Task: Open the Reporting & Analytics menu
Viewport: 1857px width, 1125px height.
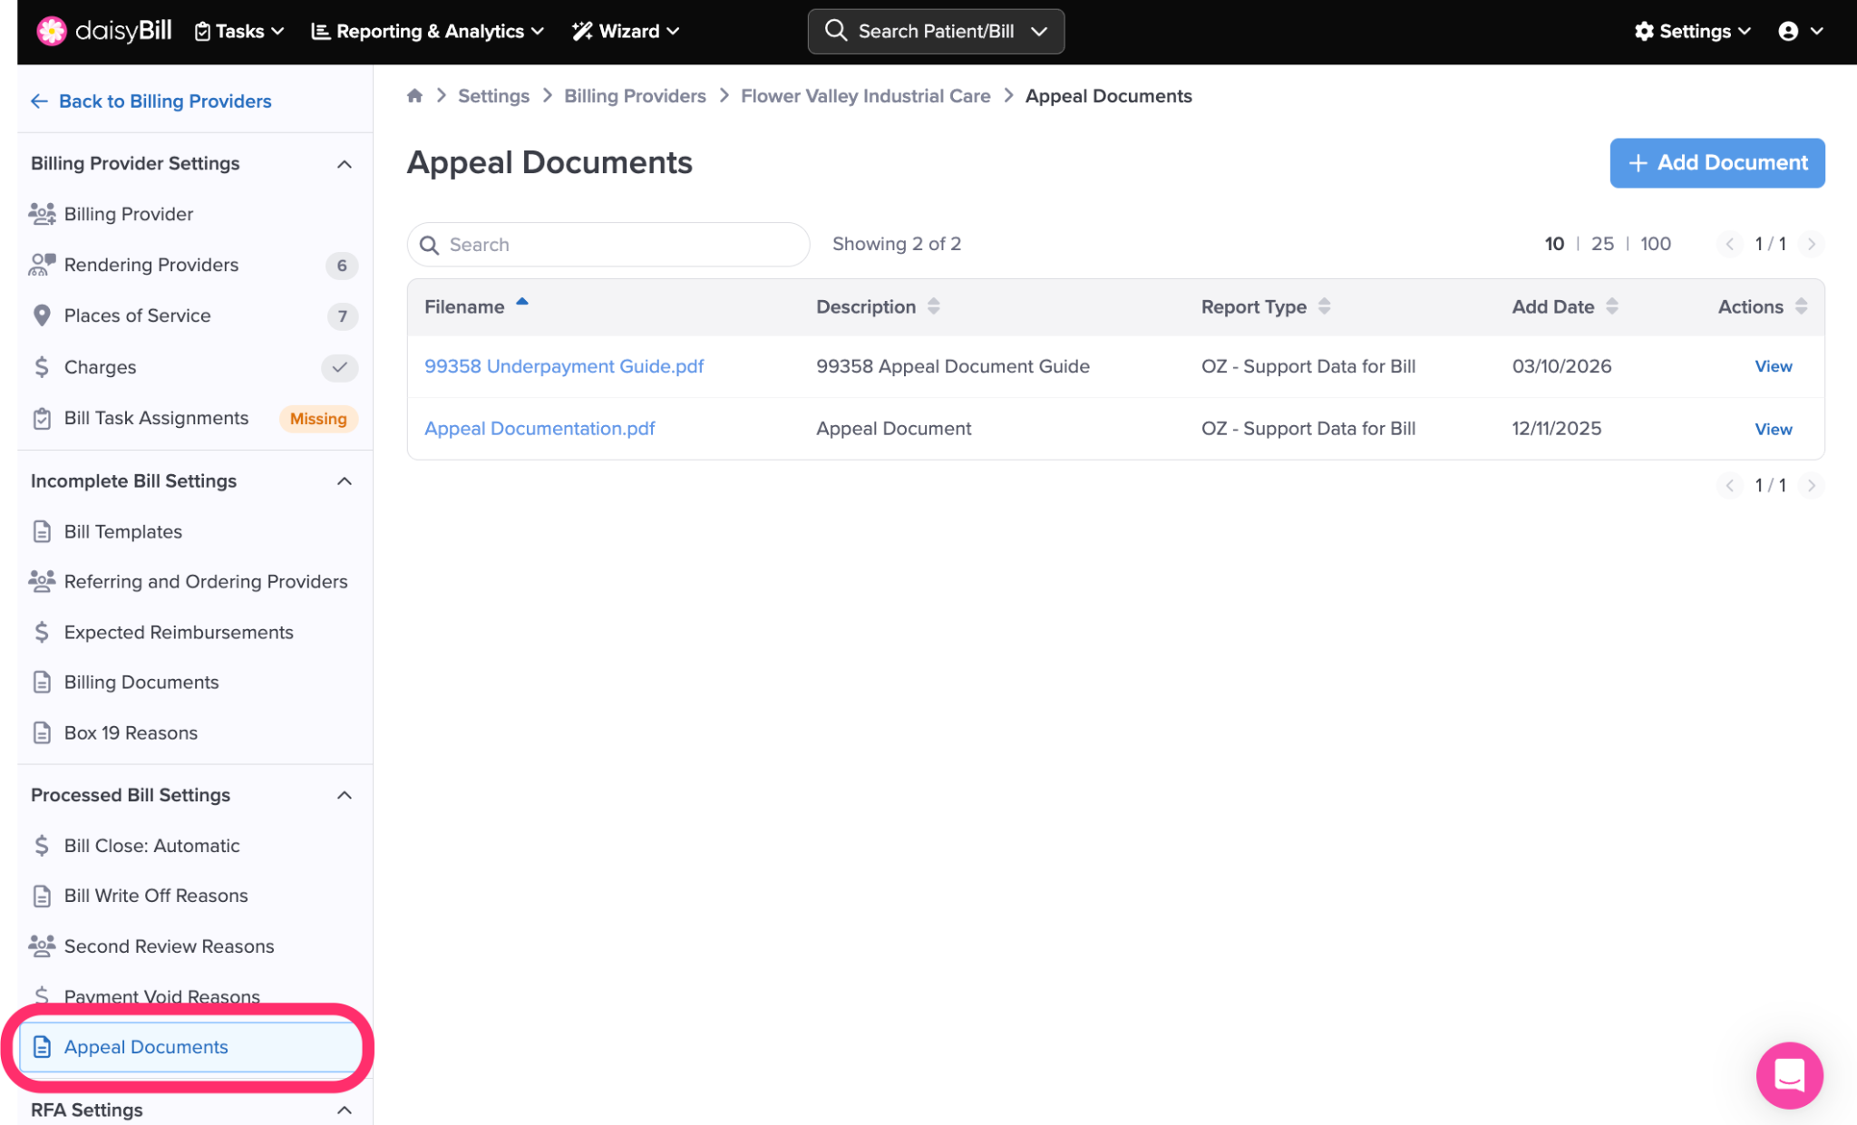Action: (x=428, y=32)
